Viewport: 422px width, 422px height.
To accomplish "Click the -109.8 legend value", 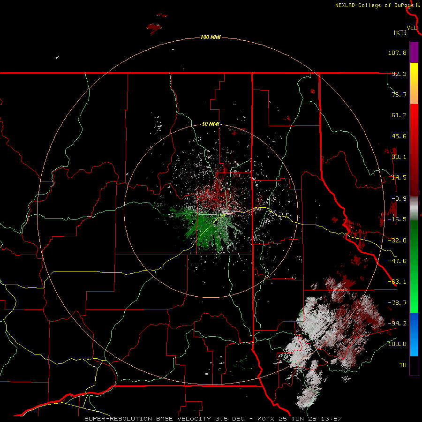I will (x=395, y=344).
